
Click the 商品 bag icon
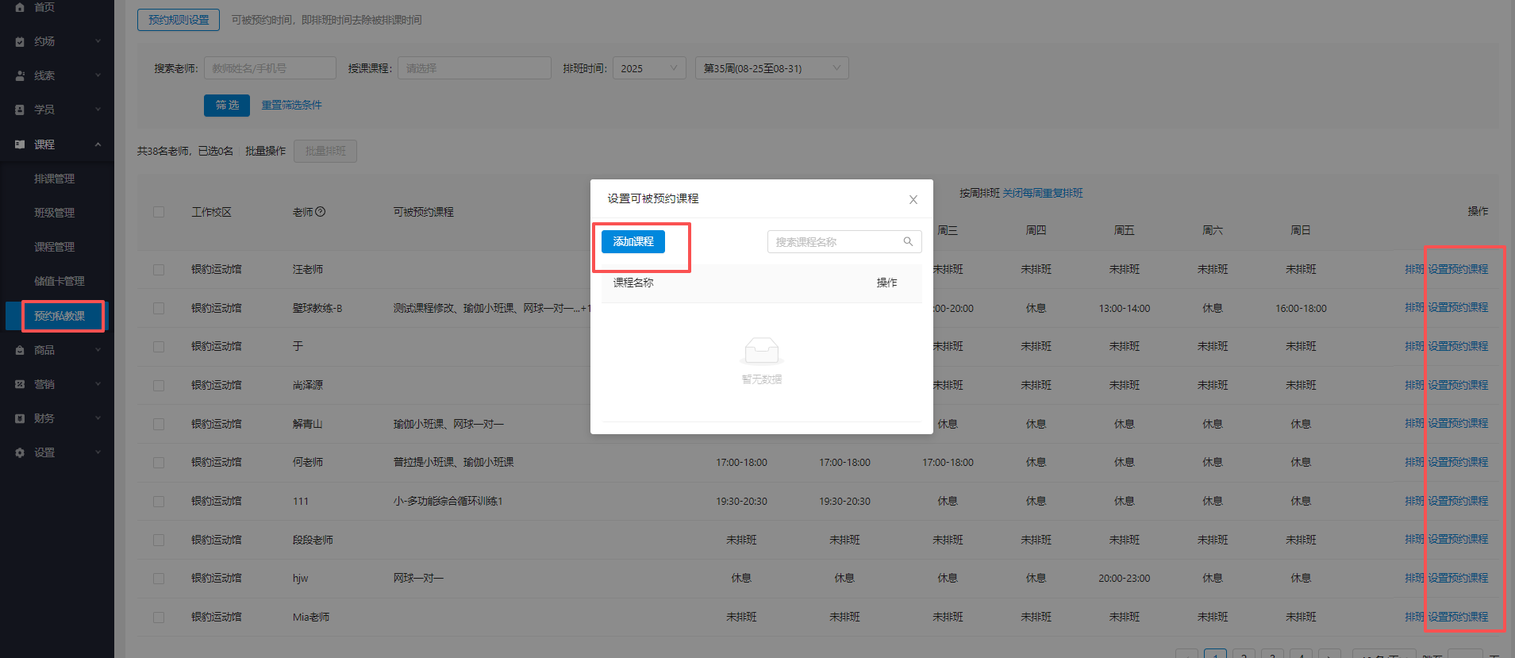(x=20, y=350)
